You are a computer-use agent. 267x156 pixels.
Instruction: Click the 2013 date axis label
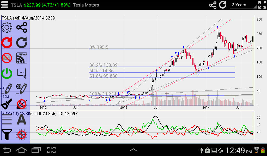(x=124, y=108)
